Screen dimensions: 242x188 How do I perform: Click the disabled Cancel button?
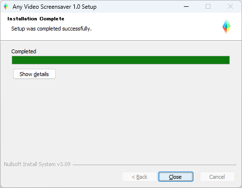pyautogui.click(x=217, y=177)
